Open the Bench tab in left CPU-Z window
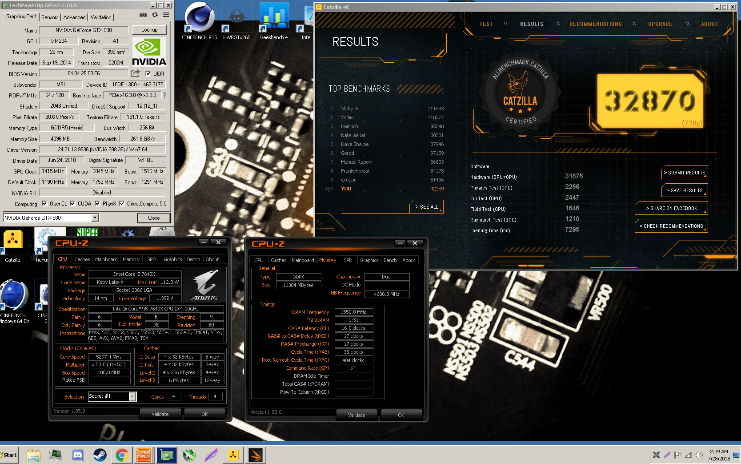 (193, 259)
